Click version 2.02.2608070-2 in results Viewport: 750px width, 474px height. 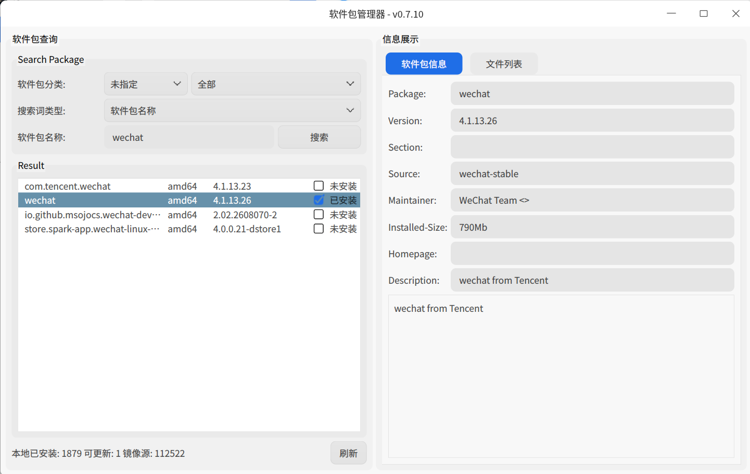pos(245,215)
